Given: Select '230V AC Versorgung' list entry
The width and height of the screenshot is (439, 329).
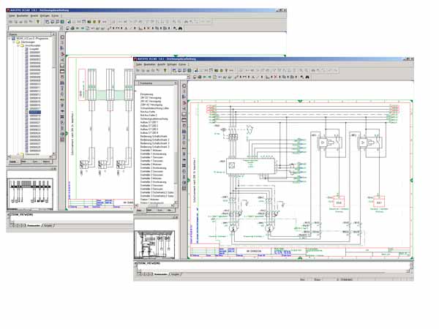Looking at the screenshot, I should click(151, 105).
